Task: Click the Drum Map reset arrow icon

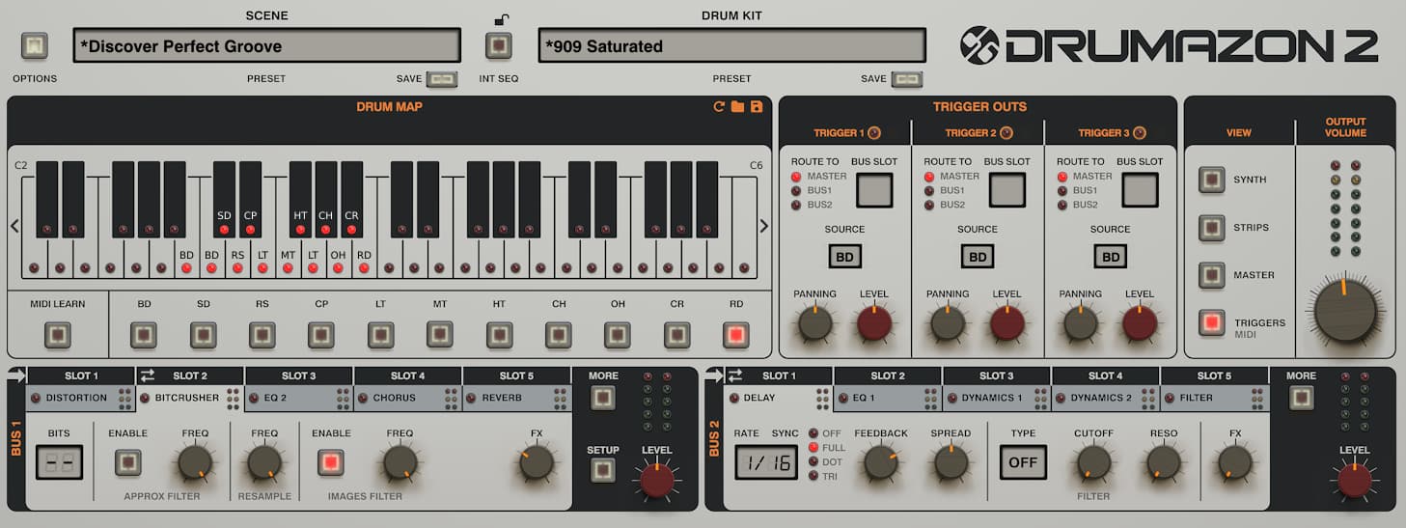Action: tap(718, 106)
